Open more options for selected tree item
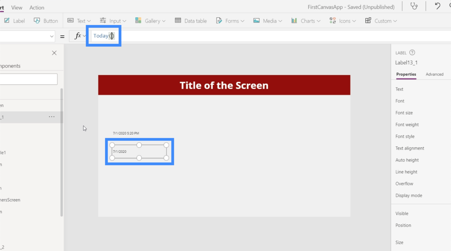451x251 pixels. click(x=52, y=117)
